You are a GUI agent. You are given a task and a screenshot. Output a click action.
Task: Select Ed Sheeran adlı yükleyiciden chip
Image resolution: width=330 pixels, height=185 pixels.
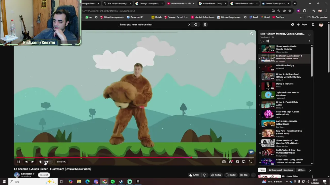(x=281, y=170)
